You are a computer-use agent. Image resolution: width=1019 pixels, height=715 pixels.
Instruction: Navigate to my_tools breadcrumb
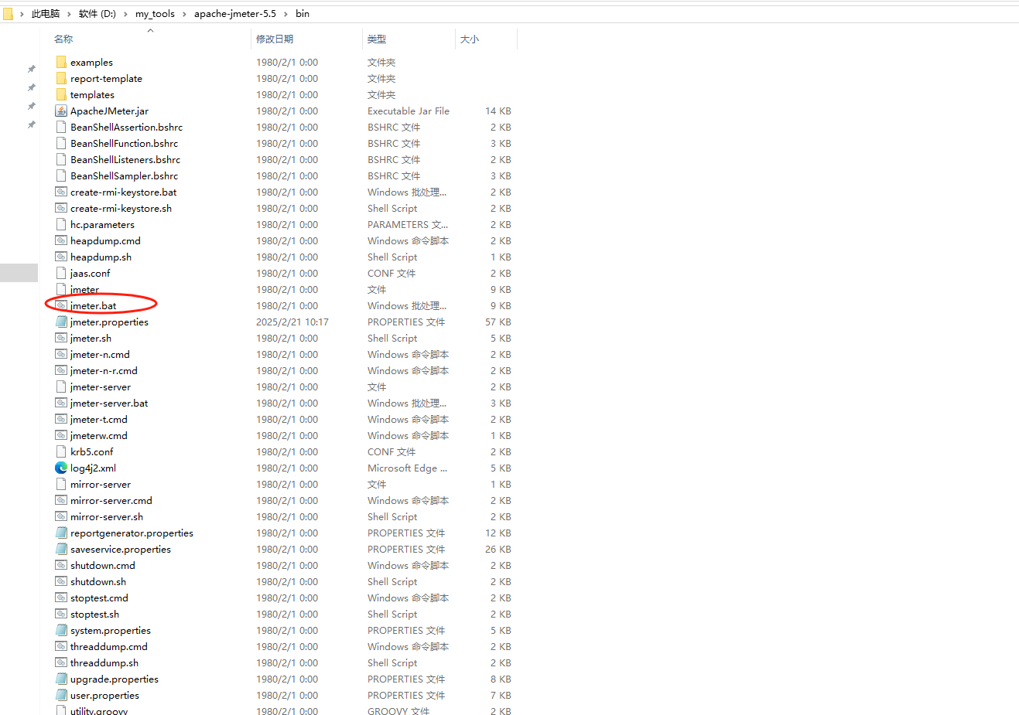click(x=155, y=14)
